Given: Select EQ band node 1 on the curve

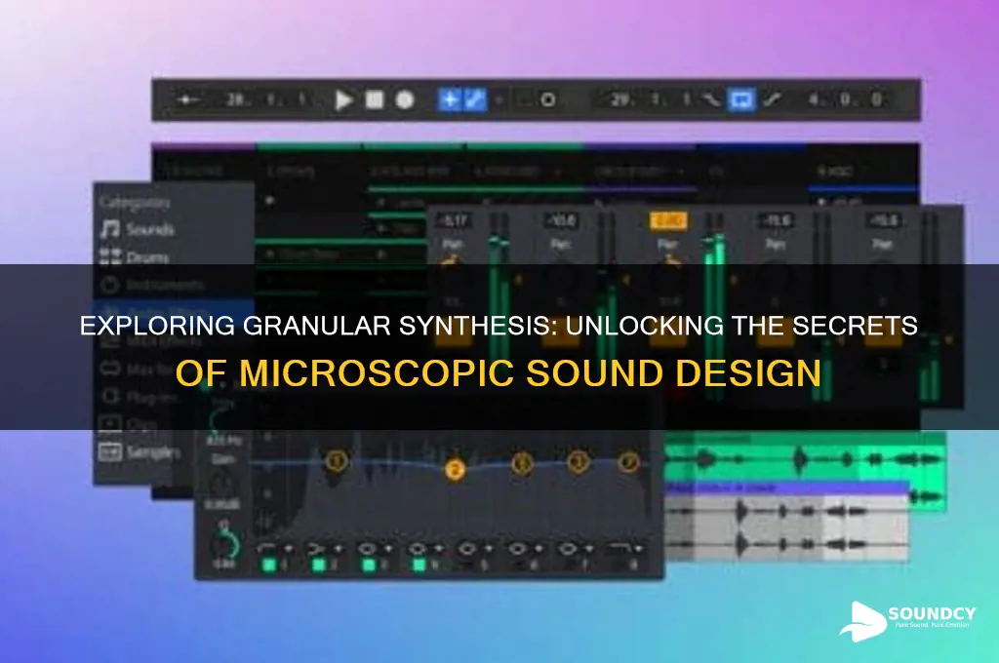Looking at the screenshot, I should (x=337, y=460).
